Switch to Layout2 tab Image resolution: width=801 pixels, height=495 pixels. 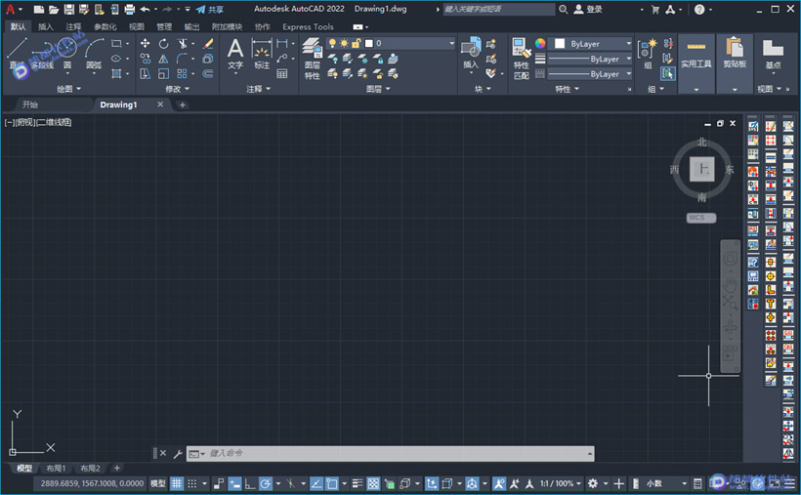coord(90,469)
